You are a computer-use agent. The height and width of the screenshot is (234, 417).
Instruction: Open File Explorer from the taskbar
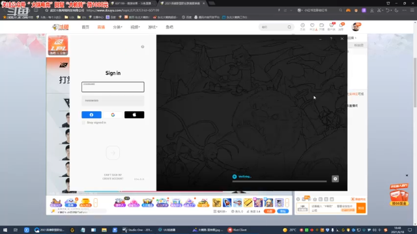[104, 230]
